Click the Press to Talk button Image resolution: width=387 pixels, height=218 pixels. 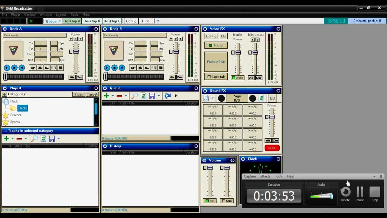coord(216,62)
